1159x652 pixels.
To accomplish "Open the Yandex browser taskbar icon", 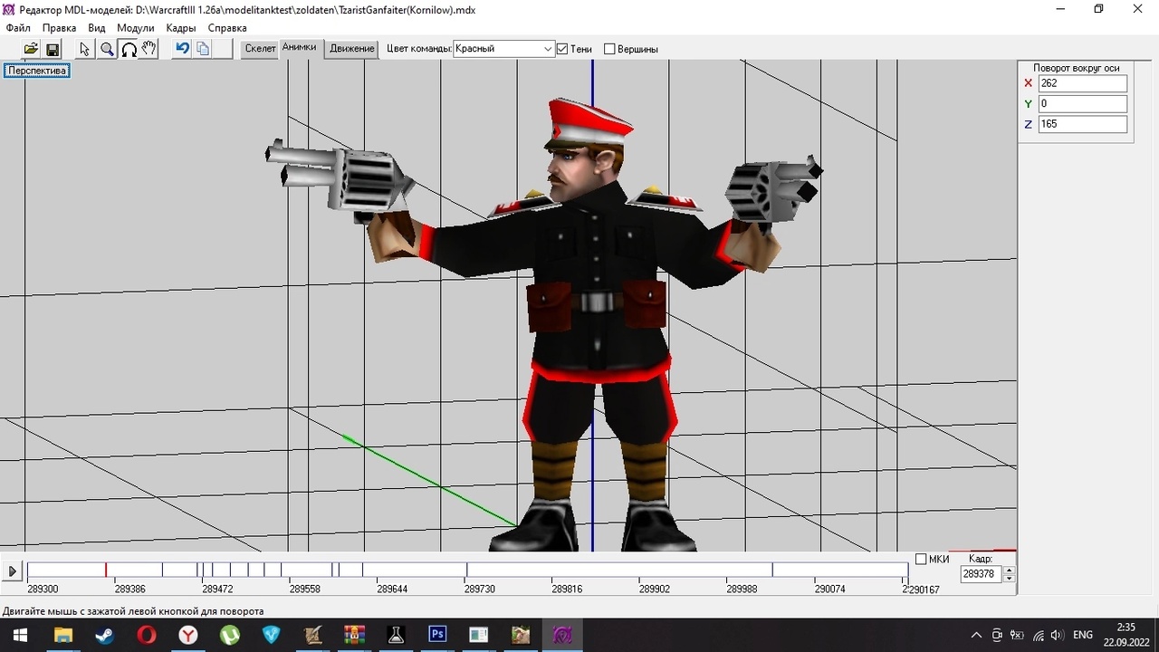I will tap(187, 635).
